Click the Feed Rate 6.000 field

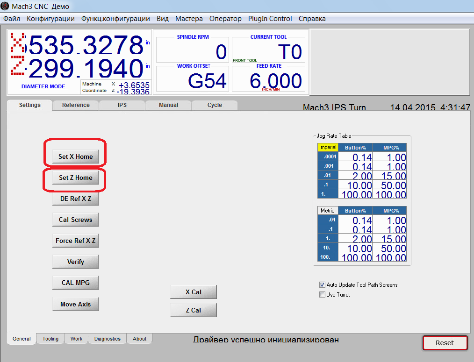pyautogui.click(x=268, y=80)
